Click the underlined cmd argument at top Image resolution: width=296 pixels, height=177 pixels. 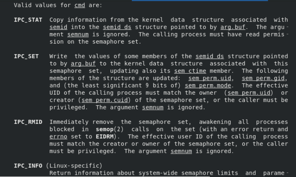[x=80, y=5]
